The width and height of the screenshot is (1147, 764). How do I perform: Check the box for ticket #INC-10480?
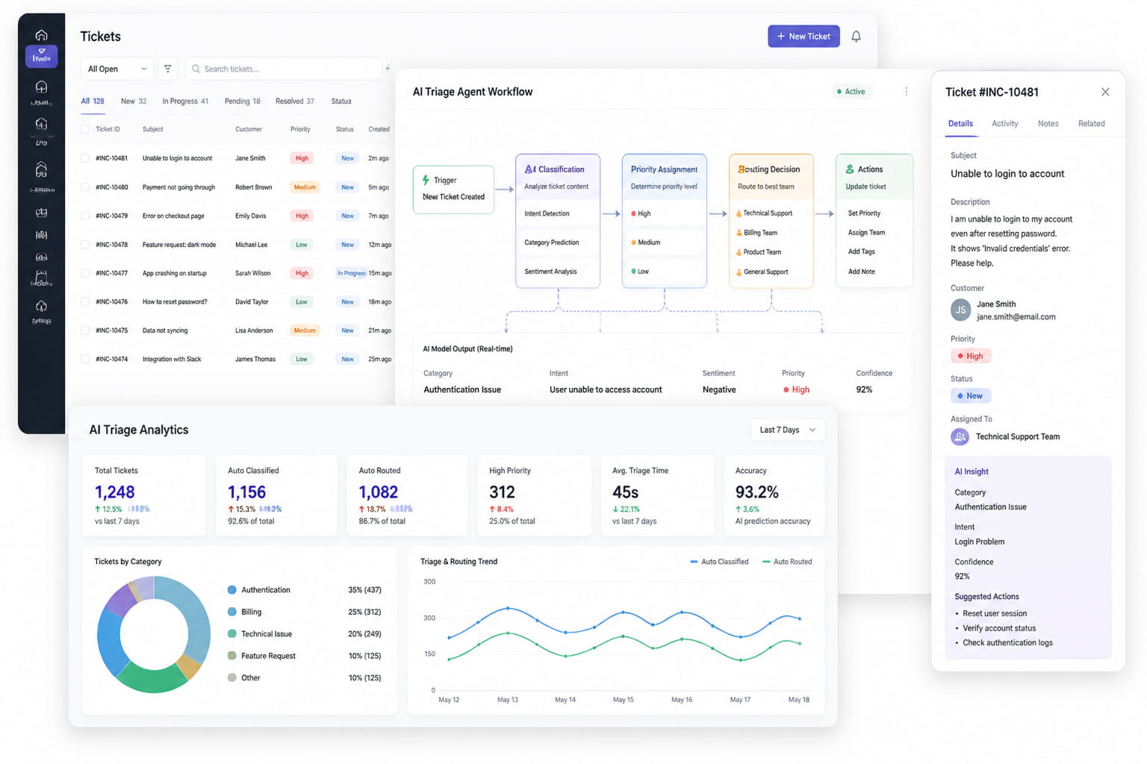(x=84, y=187)
